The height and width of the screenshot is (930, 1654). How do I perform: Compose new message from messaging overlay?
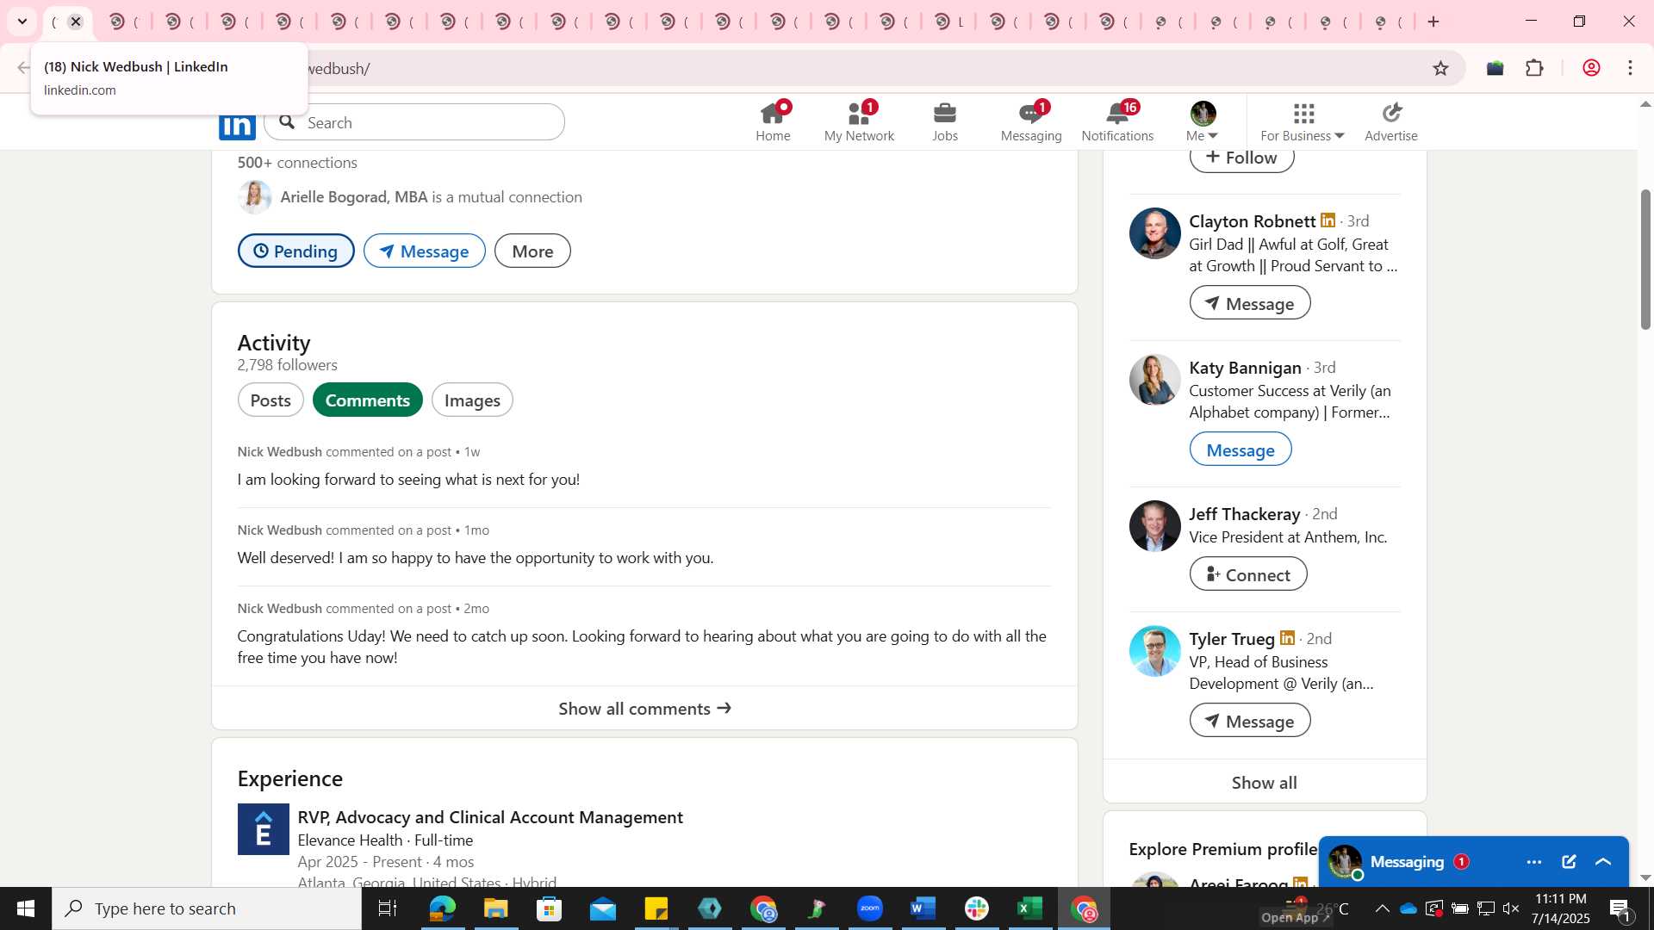coord(1569,862)
